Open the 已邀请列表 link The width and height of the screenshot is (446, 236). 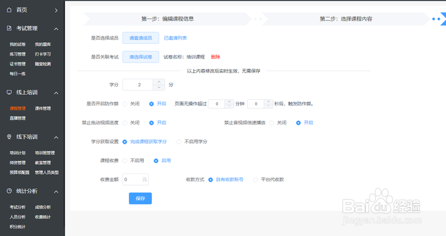[175, 38]
